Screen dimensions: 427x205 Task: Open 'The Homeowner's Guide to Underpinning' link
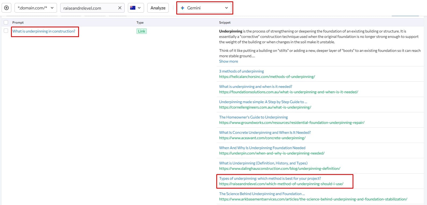coord(253,117)
